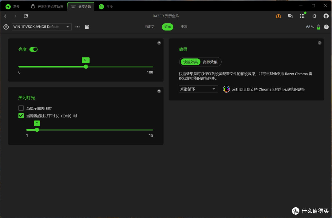Switch to the 巴塞利斯蛇移动版 mouse tab
This screenshot has height=218, width=332.
click(47, 6)
